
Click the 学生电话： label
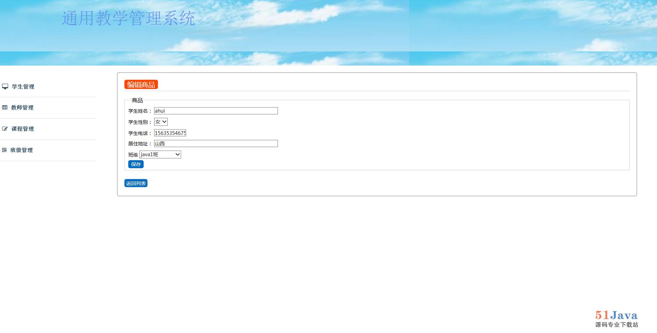[x=140, y=133]
